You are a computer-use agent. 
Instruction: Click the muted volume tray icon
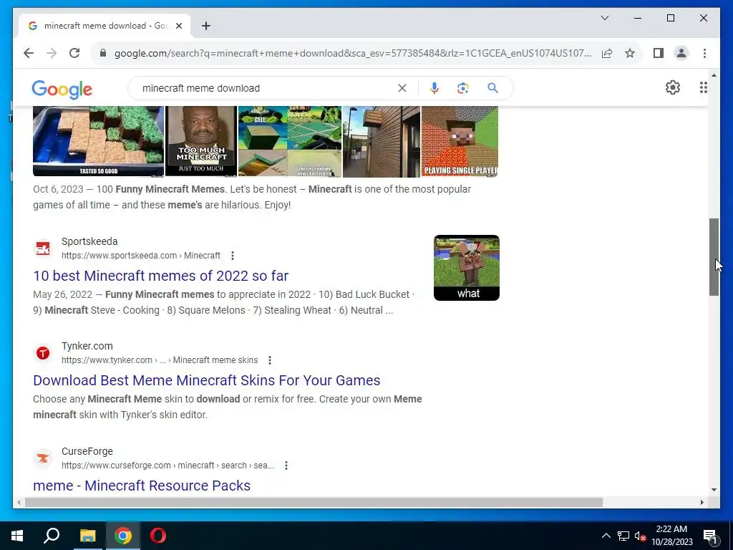640,536
